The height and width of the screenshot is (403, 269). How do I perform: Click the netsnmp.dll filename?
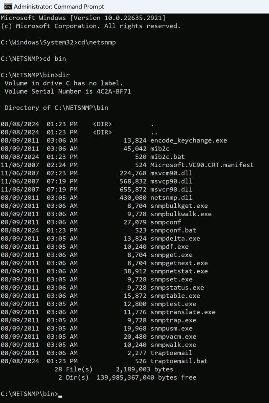171,197
